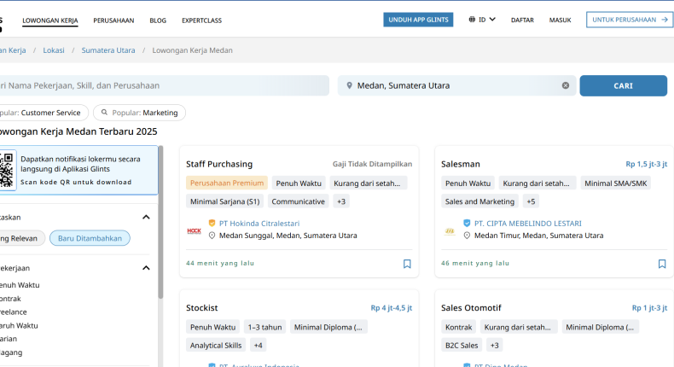This screenshot has width=674, height=367.
Task: Click the Minimal SMA/SMK tag
Action: click(615, 183)
